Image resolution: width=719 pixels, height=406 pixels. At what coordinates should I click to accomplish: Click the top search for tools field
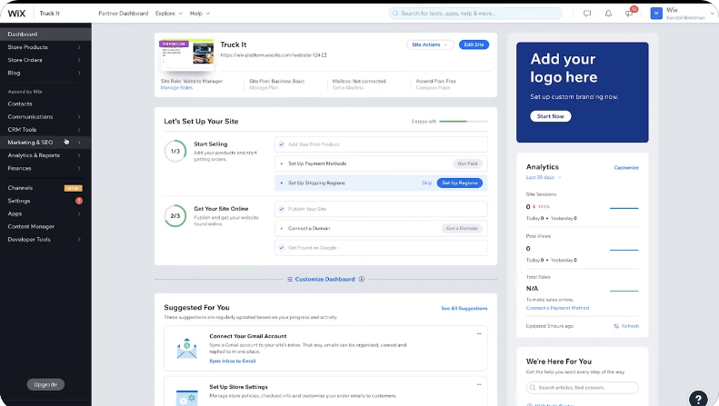[x=475, y=14]
